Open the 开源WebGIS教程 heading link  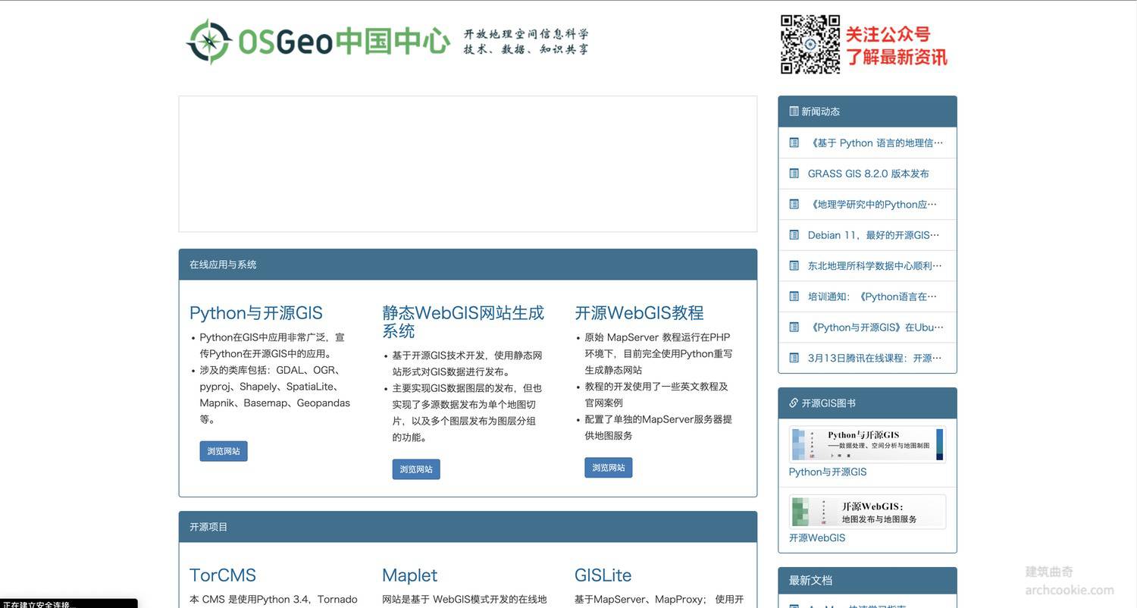[639, 313]
